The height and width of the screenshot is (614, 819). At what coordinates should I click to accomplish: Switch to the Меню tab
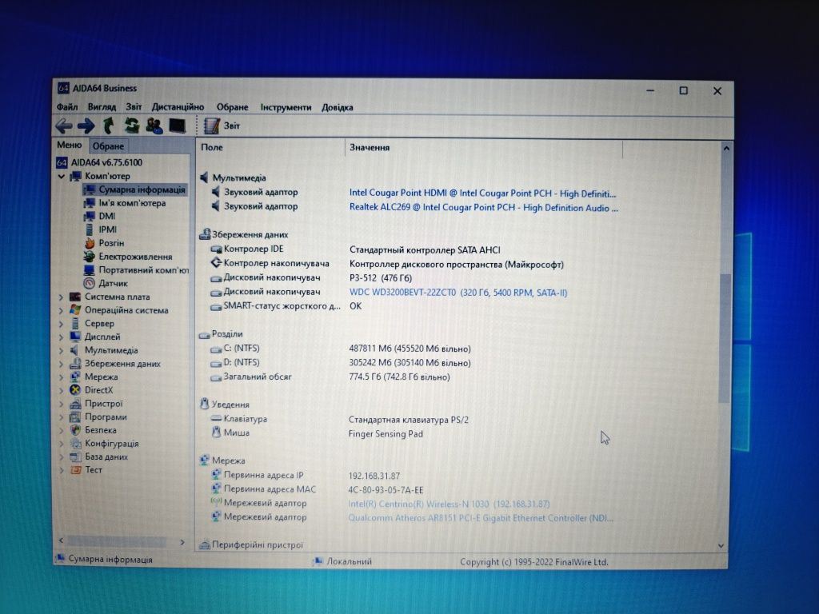coord(70,146)
